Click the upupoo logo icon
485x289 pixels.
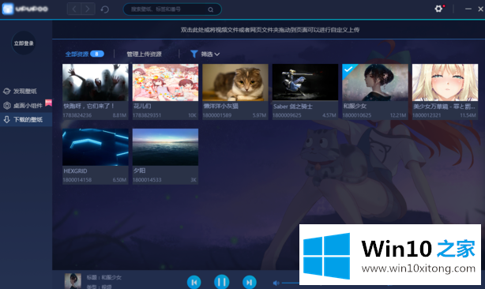click(x=8, y=9)
